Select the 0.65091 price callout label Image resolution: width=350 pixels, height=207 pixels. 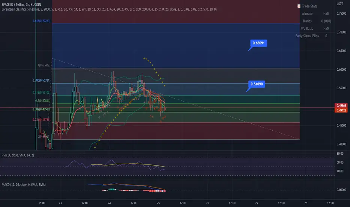click(x=258, y=43)
